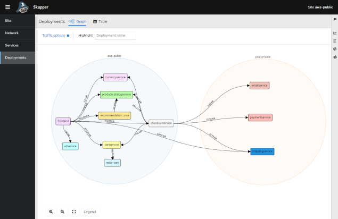Select the currencyservice node
This screenshot has width=338, height=219.
(x=116, y=77)
